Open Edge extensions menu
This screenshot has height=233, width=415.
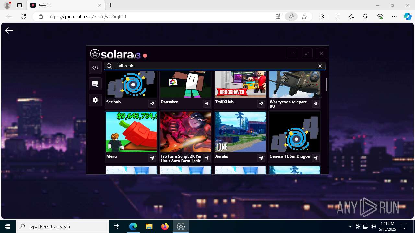click(321, 17)
